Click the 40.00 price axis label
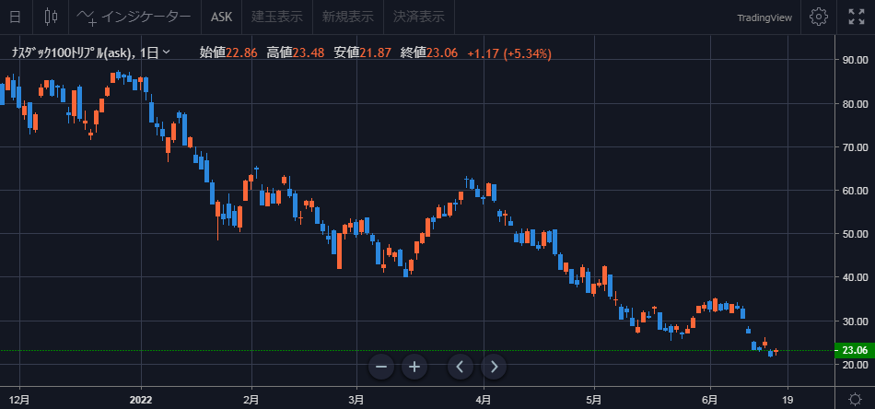 click(855, 277)
